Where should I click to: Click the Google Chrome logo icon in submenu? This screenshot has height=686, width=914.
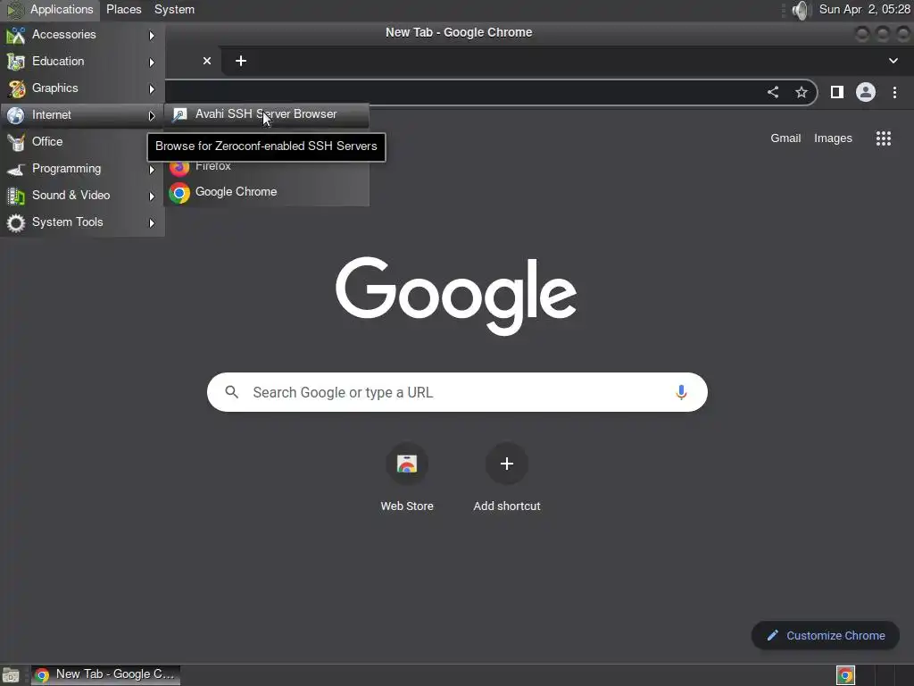pos(179,193)
